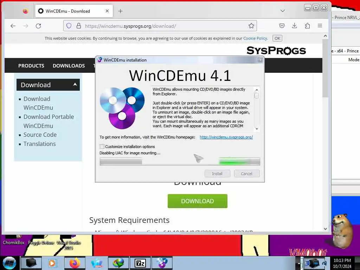Click the WinCDEmu discs logo image
Screen dimensions: 360x270
click(122, 108)
